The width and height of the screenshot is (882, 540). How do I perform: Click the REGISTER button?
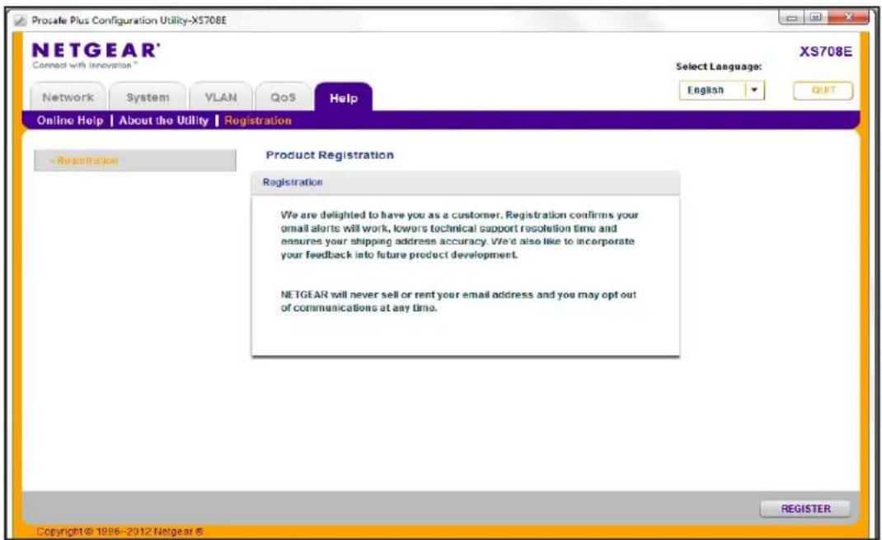click(x=805, y=509)
